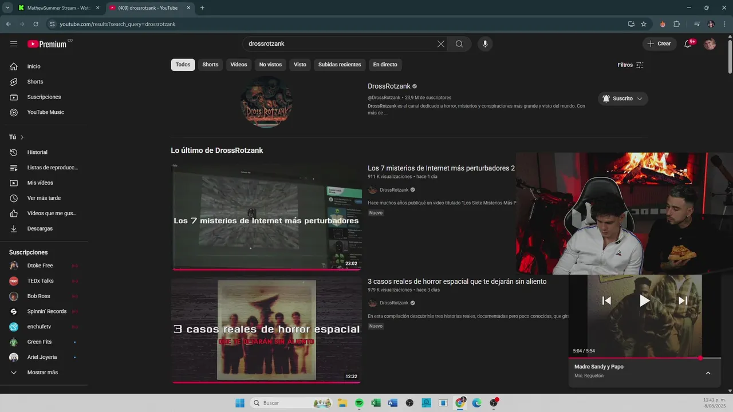Switch to the MathewSummer Stream tab
733x412 pixels.
click(59, 8)
